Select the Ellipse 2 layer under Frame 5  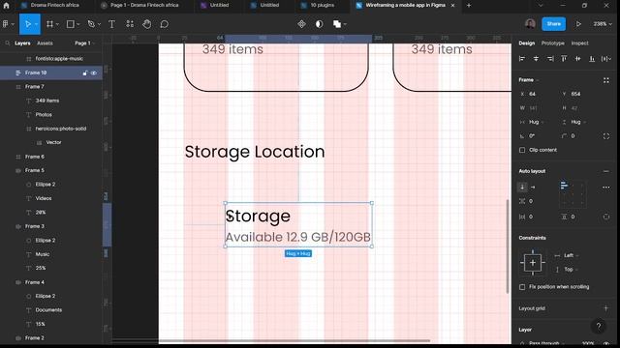[x=46, y=185]
